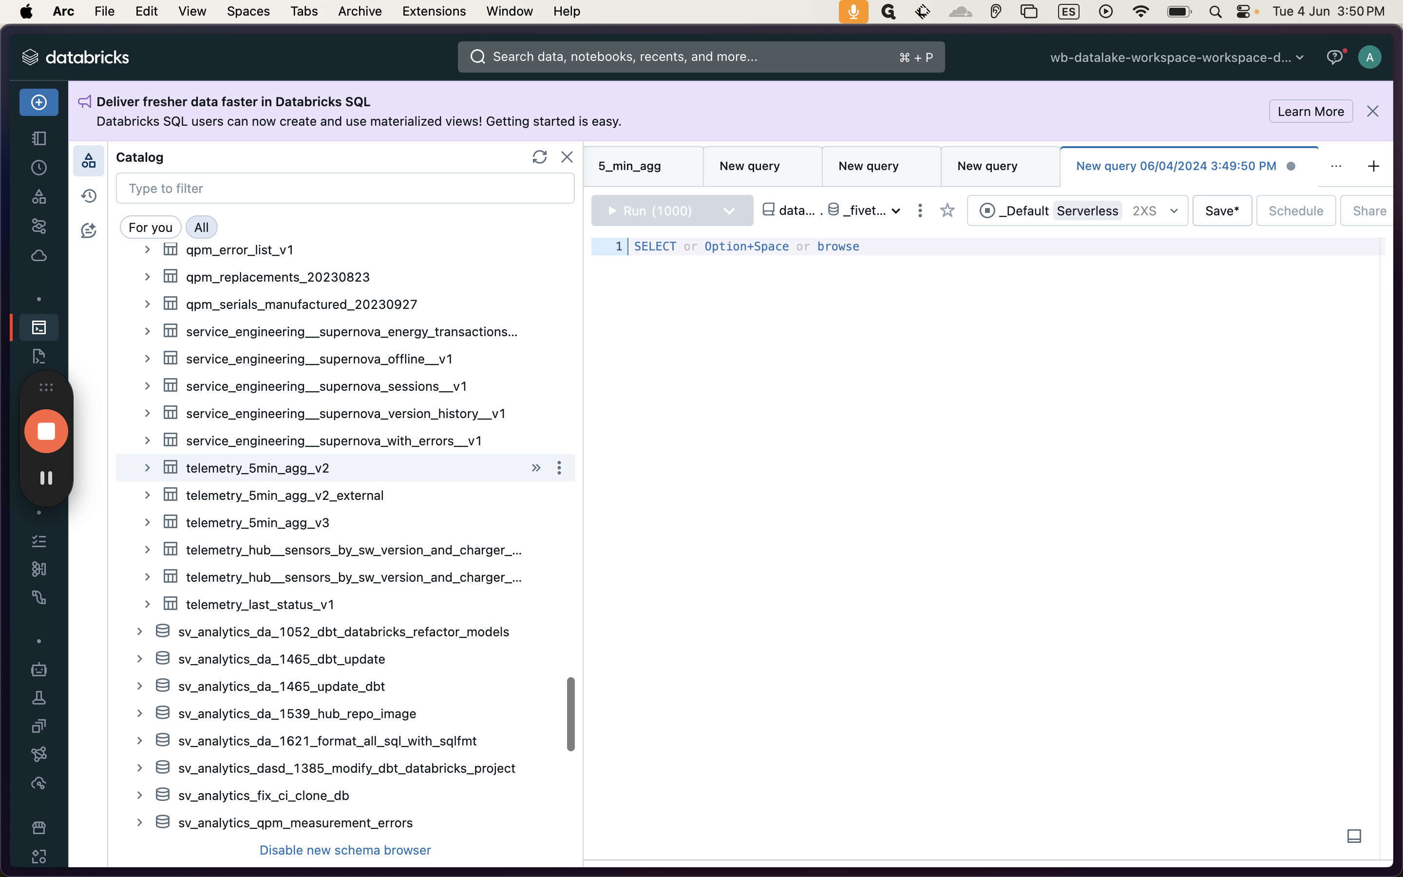
Task: Click Learn More on banner
Action: pyautogui.click(x=1310, y=112)
